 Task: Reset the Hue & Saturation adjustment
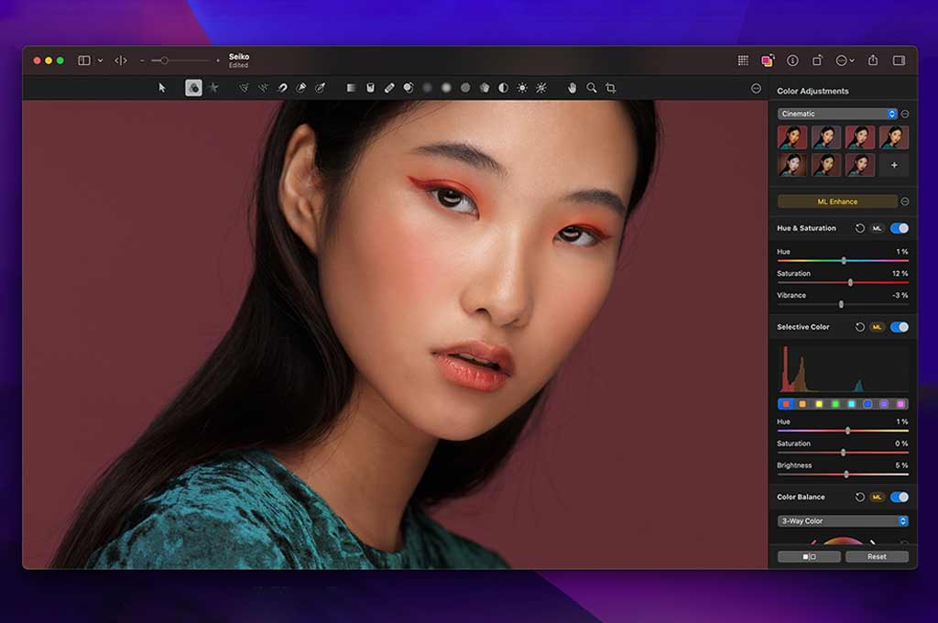point(859,227)
